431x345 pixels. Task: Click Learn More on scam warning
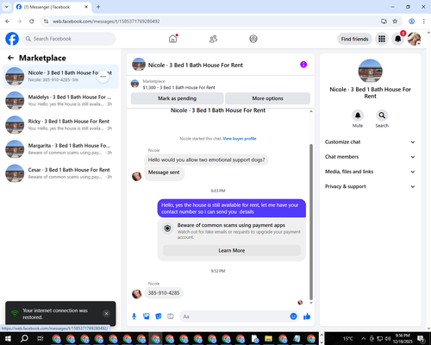pyautogui.click(x=232, y=250)
